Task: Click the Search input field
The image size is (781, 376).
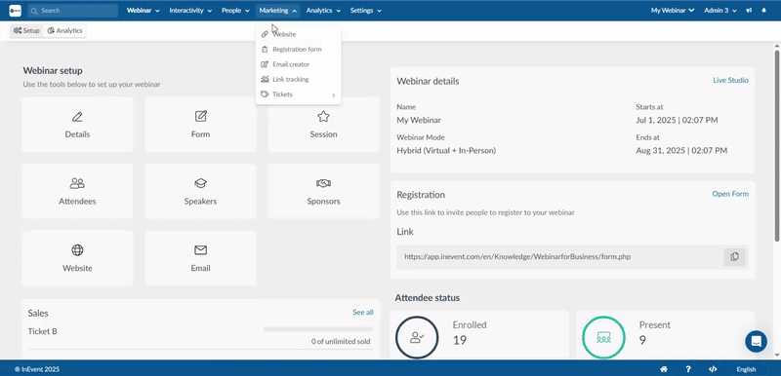Action: [72, 11]
